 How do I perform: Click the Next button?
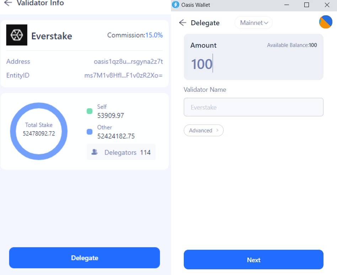point(253,259)
